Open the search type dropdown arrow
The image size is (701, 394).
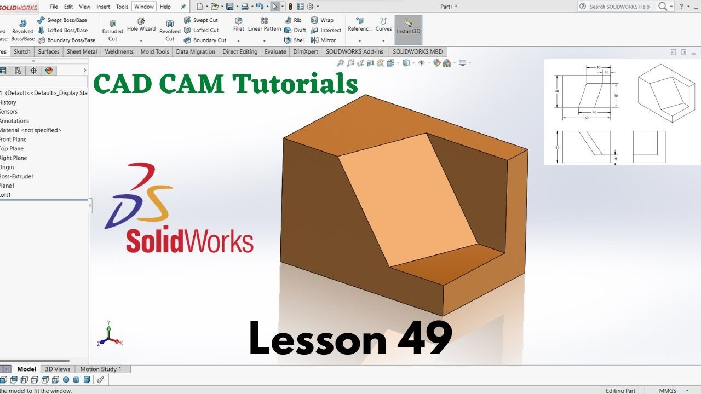click(671, 7)
